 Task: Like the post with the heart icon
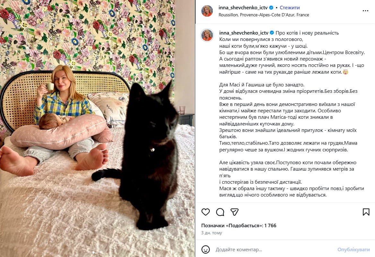coord(205,212)
